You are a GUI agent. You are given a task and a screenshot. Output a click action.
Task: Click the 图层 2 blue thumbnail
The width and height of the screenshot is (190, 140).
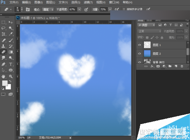point(147,53)
